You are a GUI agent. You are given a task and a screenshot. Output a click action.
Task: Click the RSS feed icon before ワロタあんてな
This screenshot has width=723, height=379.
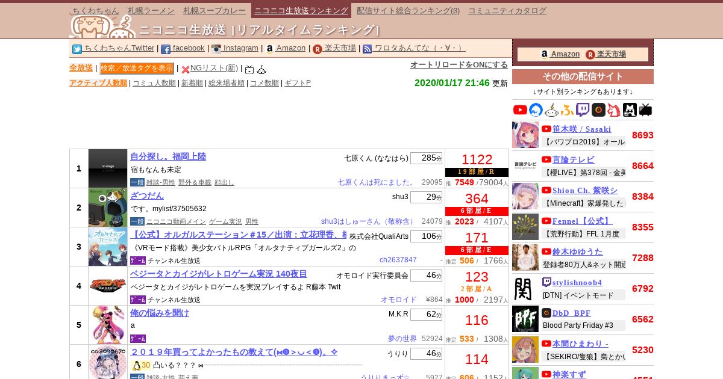tap(368, 49)
